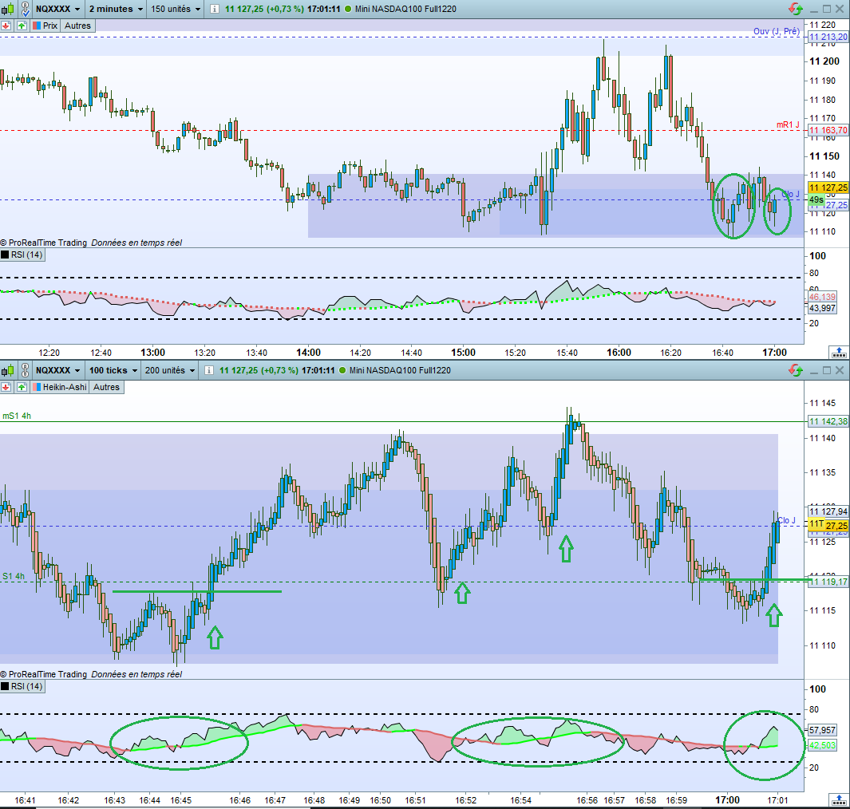This screenshot has height=809, width=850.
Task: Click the black RSI color square in top chart
Action: pos(5,255)
